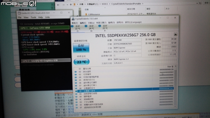The width and height of the screenshot is (210, 118).
Task: Click the 大小 column header in Explorer
Action: [x=167, y=9]
